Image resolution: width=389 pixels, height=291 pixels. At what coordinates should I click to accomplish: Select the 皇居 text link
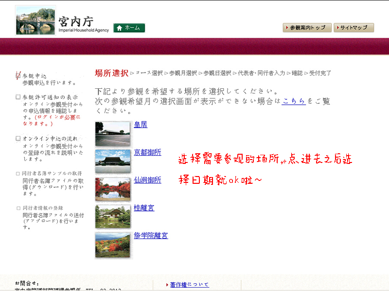click(x=141, y=125)
